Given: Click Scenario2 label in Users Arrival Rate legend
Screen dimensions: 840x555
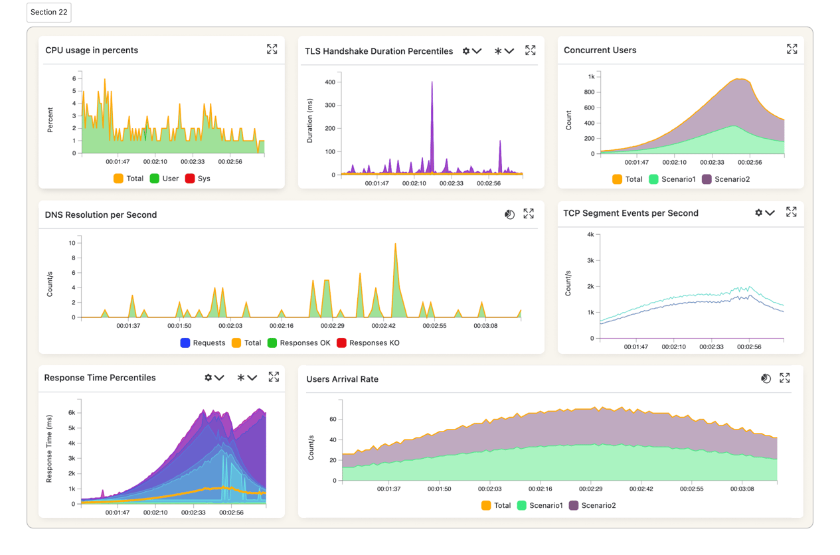Looking at the screenshot, I should (x=598, y=506).
